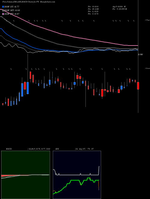The image size is (150, 199).
Task: Click the 'Avg V: 0.016 M' value
Action: pos(119,7)
